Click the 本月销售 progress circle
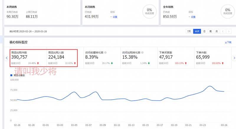Viewport: 236px width, 129px height. pos(149,12)
